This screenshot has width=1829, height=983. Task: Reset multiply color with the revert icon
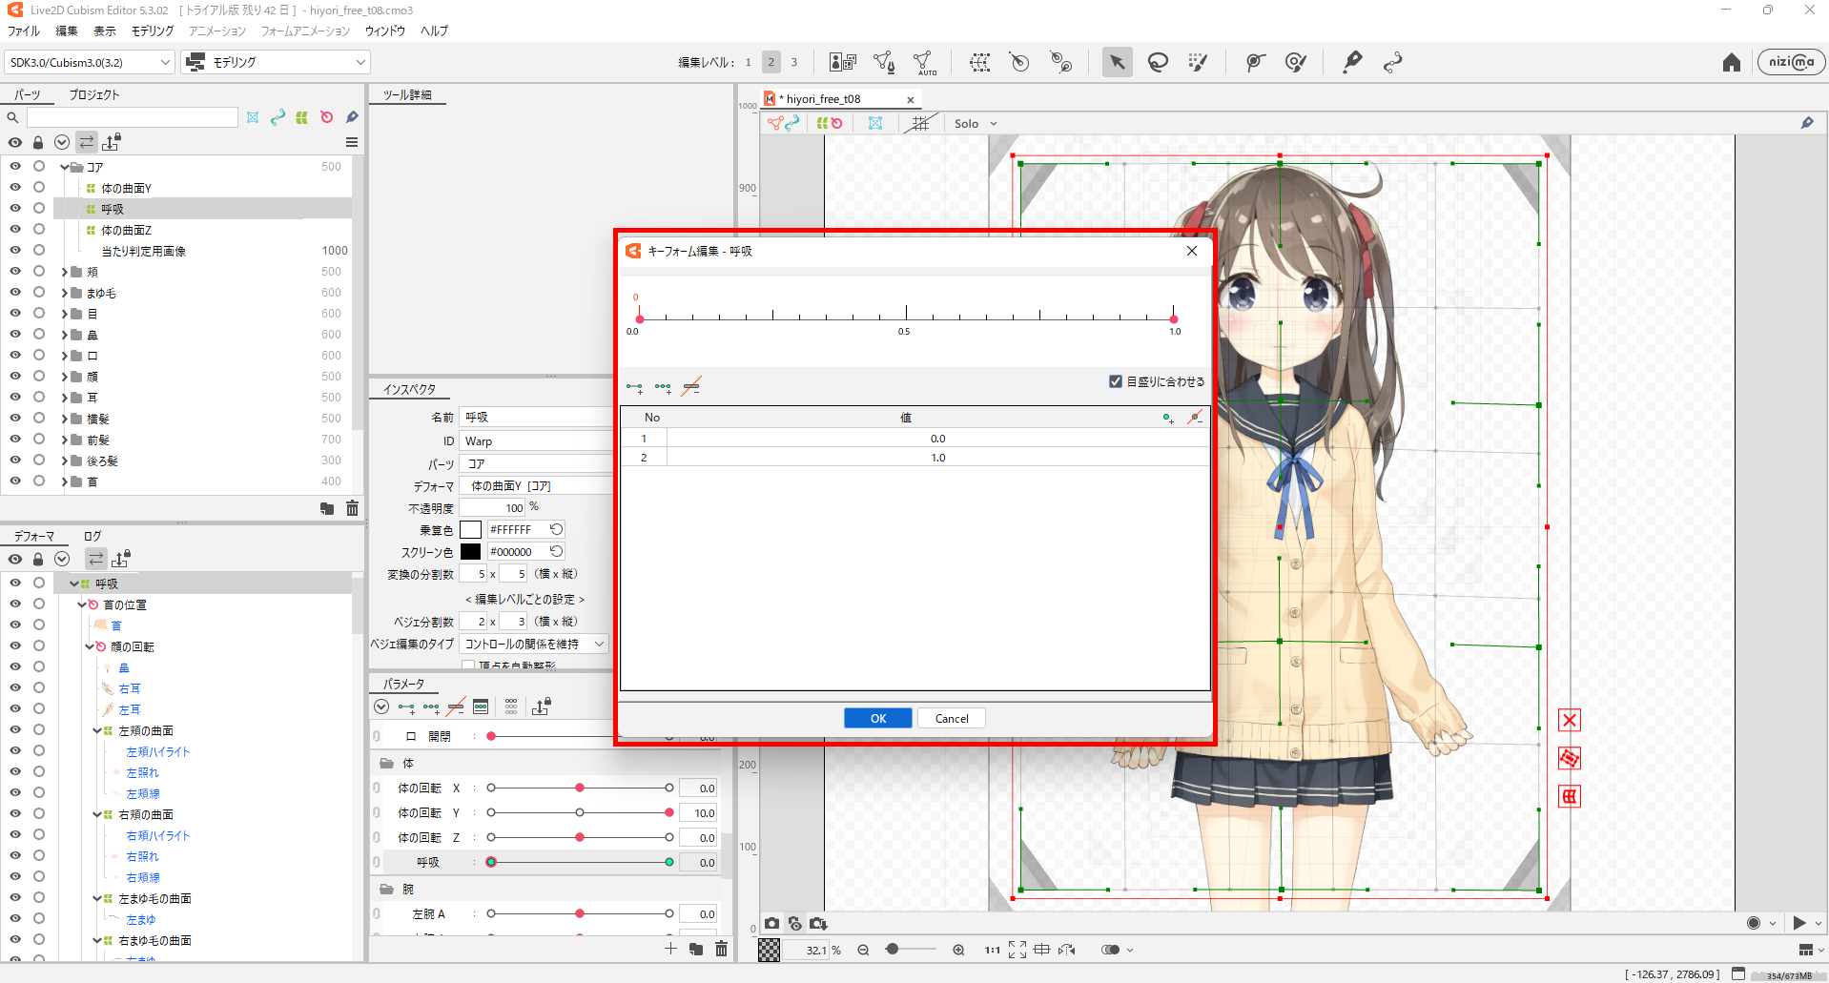pos(556,529)
